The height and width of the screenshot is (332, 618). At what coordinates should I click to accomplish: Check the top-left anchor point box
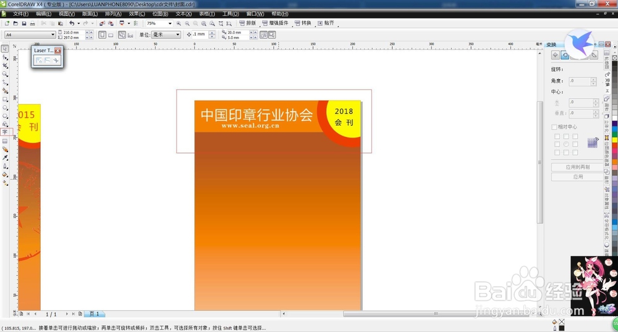click(557, 136)
